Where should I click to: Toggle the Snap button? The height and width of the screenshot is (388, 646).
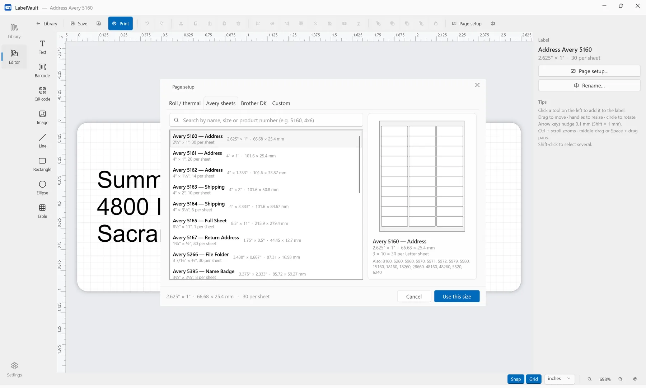point(516,379)
